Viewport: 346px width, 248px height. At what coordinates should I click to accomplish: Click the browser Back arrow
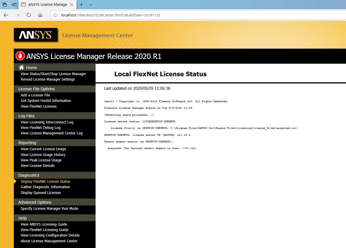click(x=6, y=15)
